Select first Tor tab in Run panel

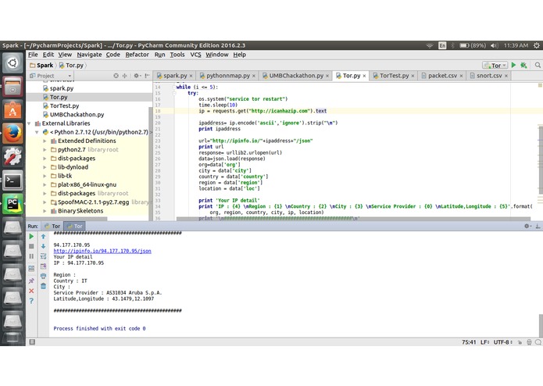point(52,226)
